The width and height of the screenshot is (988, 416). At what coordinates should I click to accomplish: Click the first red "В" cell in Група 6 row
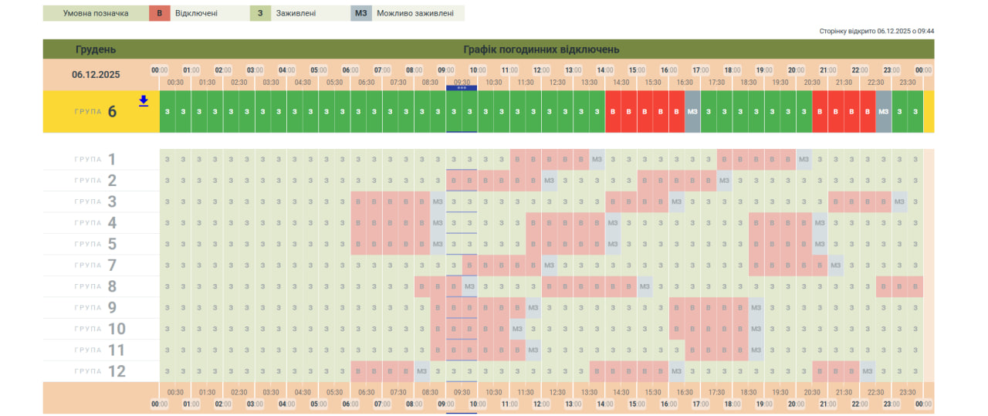point(613,112)
